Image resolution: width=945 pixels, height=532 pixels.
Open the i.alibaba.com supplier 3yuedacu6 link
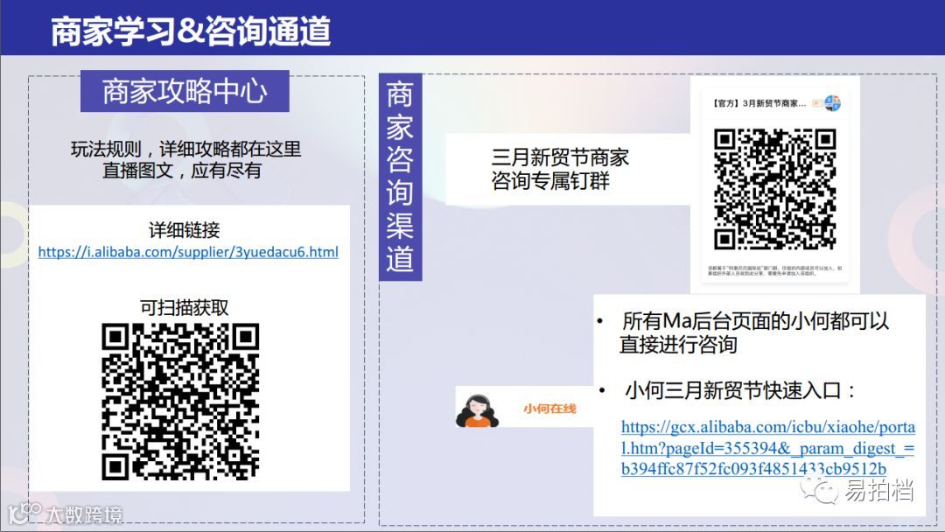coord(188,252)
